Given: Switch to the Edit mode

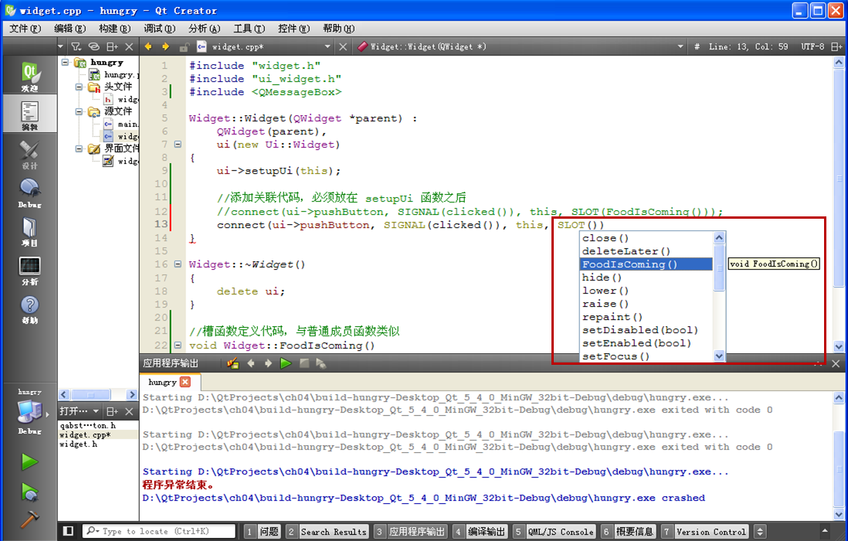Looking at the screenshot, I should (30, 114).
